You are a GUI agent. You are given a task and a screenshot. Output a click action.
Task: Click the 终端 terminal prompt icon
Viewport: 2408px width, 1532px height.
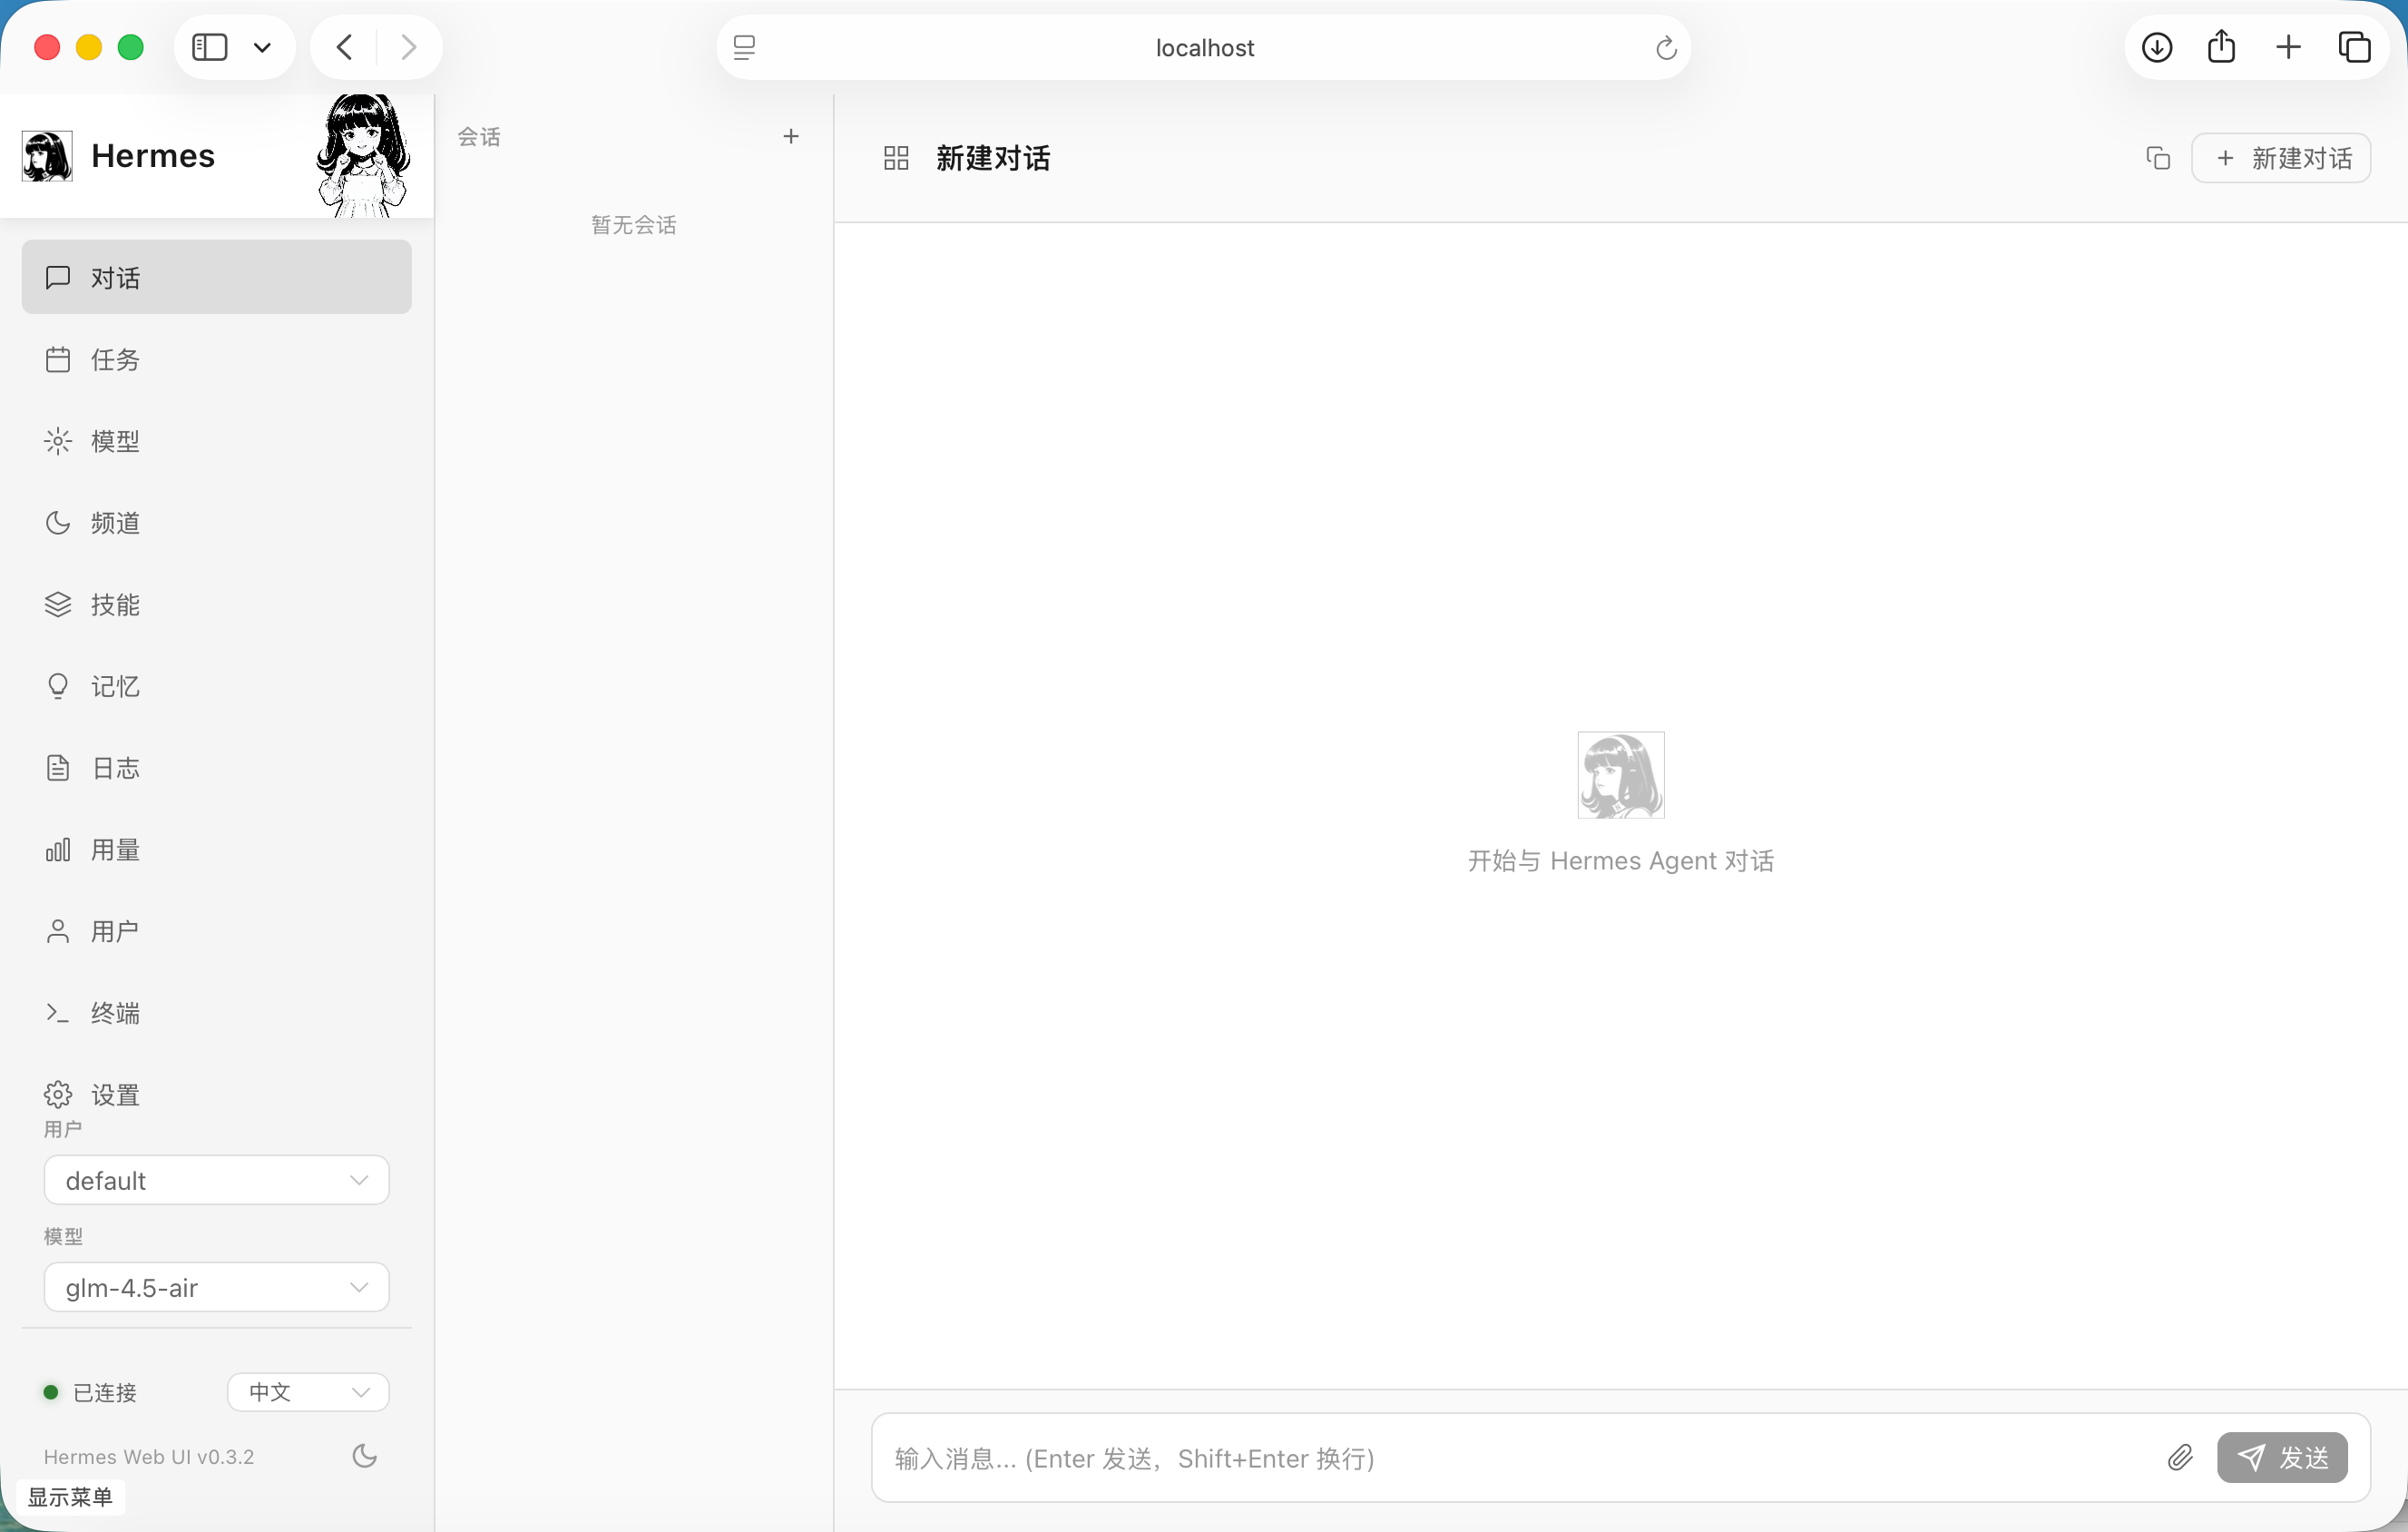pos(58,1013)
